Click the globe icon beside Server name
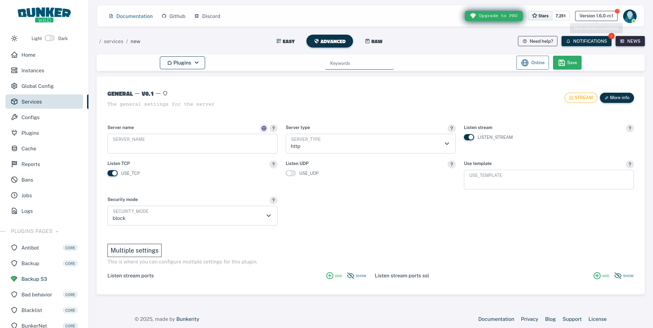653x328 pixels. pos(264,128)
